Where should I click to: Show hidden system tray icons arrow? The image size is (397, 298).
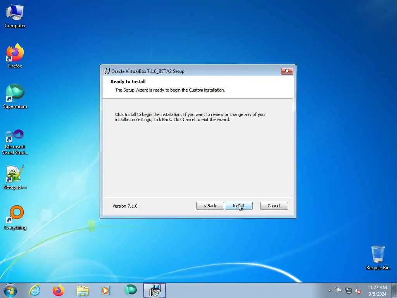coord(330,291)
